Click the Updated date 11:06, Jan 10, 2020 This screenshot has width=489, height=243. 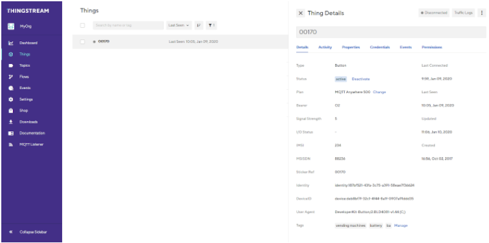coord(437,132)
